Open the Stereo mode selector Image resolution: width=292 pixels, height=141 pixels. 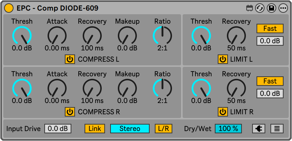pos(130,129)
